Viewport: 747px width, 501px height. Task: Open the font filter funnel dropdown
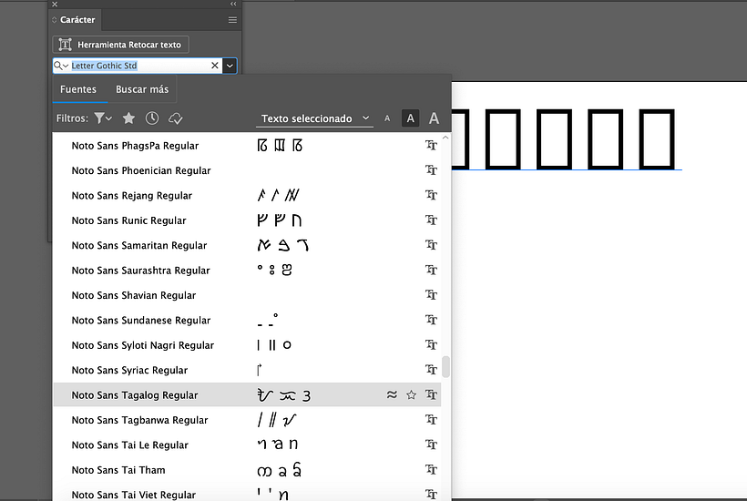[102, 118]
